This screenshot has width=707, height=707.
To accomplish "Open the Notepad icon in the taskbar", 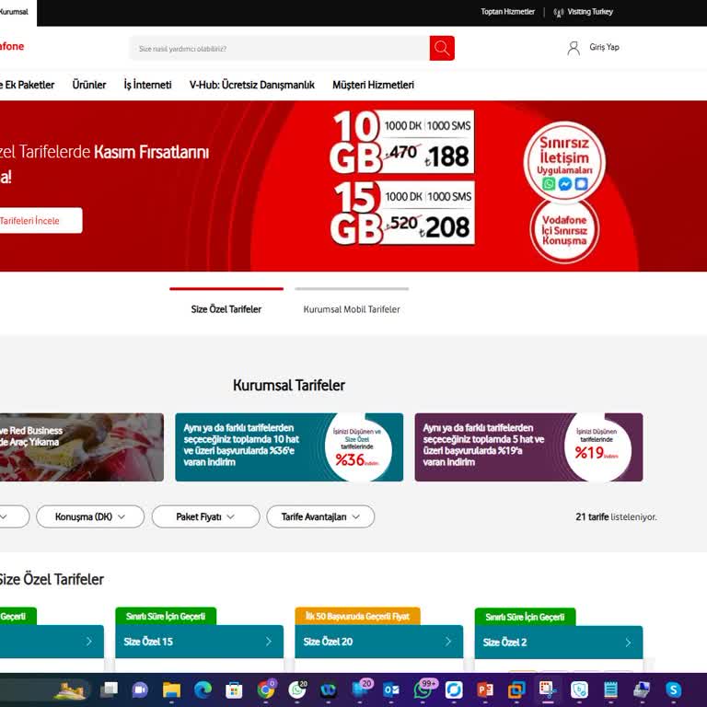I will 610,690.
